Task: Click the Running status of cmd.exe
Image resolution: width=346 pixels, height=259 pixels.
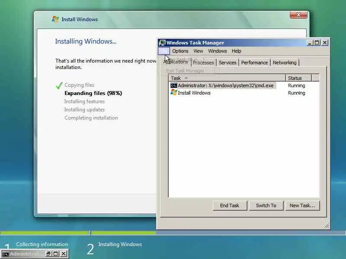Action: coord(296,85)
